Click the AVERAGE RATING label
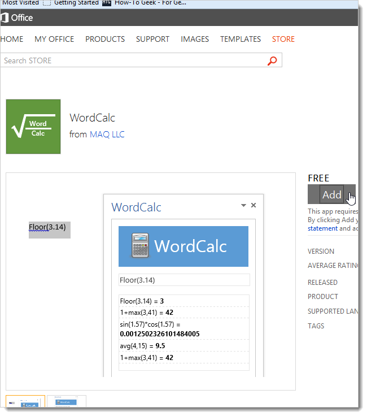Screen dimensions: 367x416 (x=333, y=265)
